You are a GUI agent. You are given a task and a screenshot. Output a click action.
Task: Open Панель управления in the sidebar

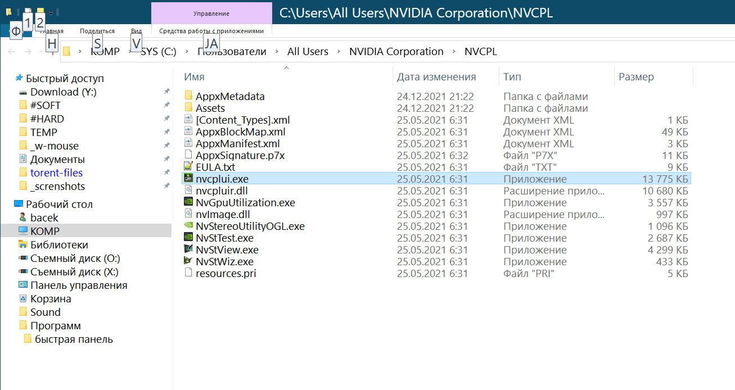[x=79, y=285]
